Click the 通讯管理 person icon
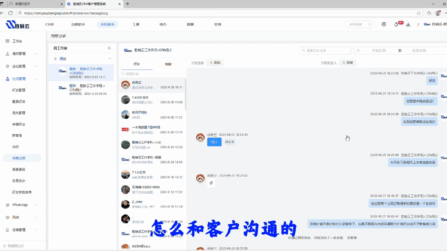 (7, 53)
